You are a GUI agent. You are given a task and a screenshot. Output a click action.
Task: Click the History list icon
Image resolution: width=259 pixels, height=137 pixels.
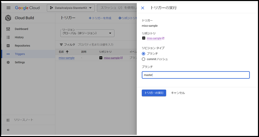(8, 37)
